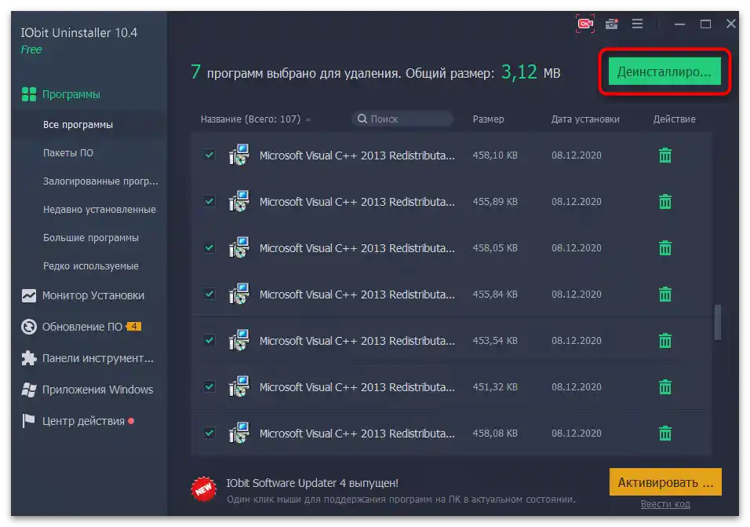Open the toolbox icon in title bar
The width and height of the screenshot is (750, 527).
click(612, 24)
